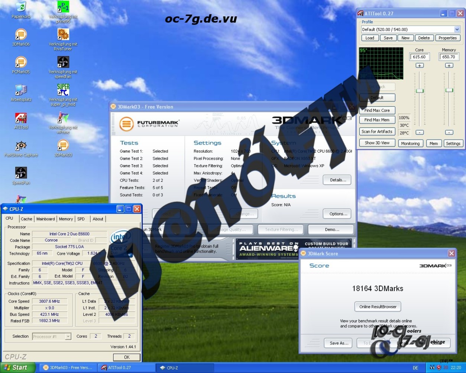Increase Core clock with plus button

tap(420, 65)
